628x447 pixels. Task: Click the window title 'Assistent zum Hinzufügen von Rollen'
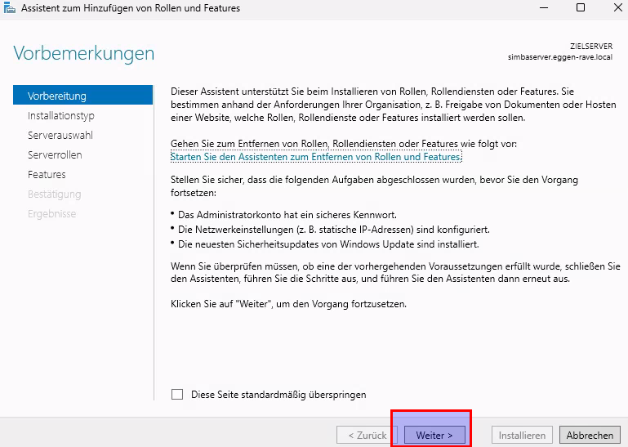pyautogui.click(x=131, y=8)
